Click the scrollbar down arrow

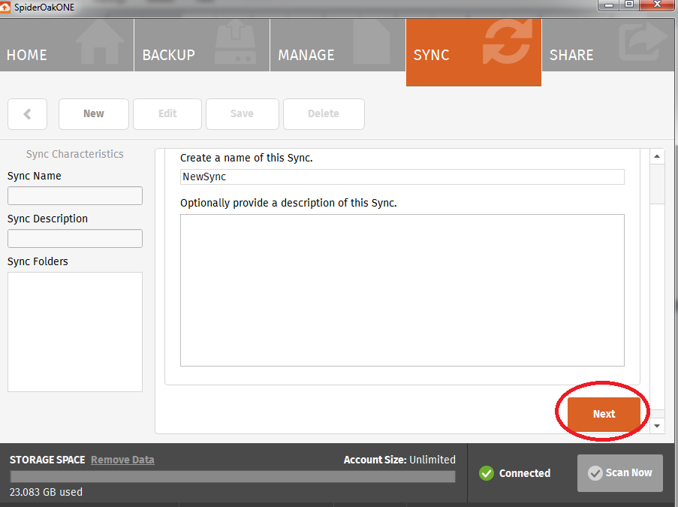(657, 426)
